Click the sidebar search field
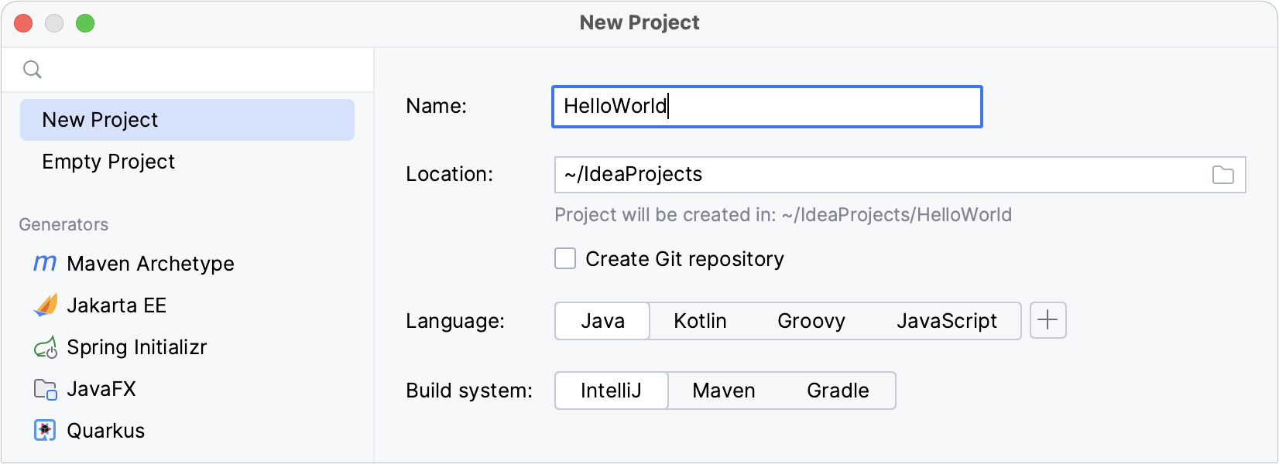This screenshot has height=464, width=1279. 187,70
